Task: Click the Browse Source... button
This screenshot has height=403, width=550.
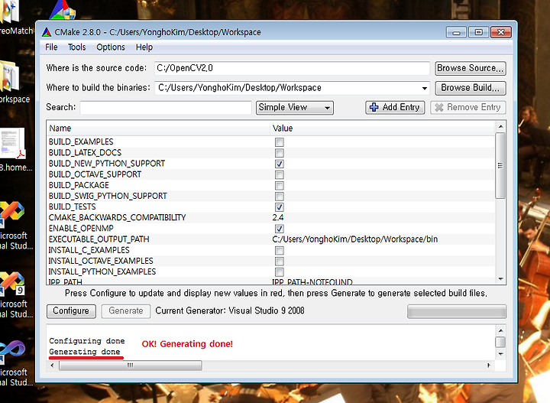Action: point(471,68)
